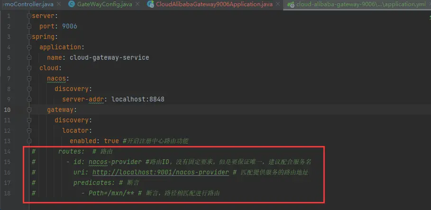Place cursor on port value 9006

(x=70, y=27)
